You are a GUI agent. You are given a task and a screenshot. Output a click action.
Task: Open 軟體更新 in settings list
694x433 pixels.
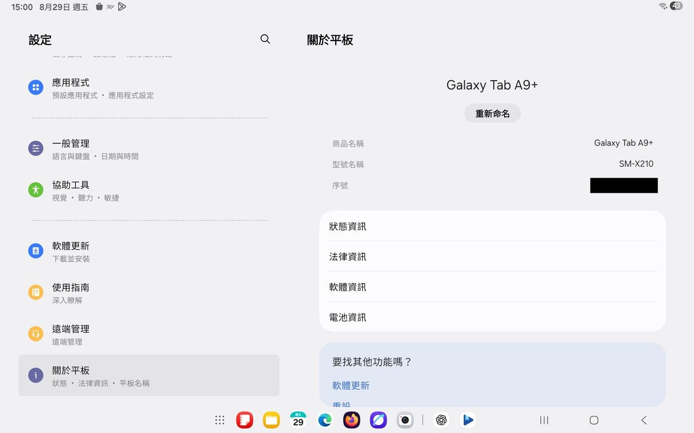(x=149, y=251)
